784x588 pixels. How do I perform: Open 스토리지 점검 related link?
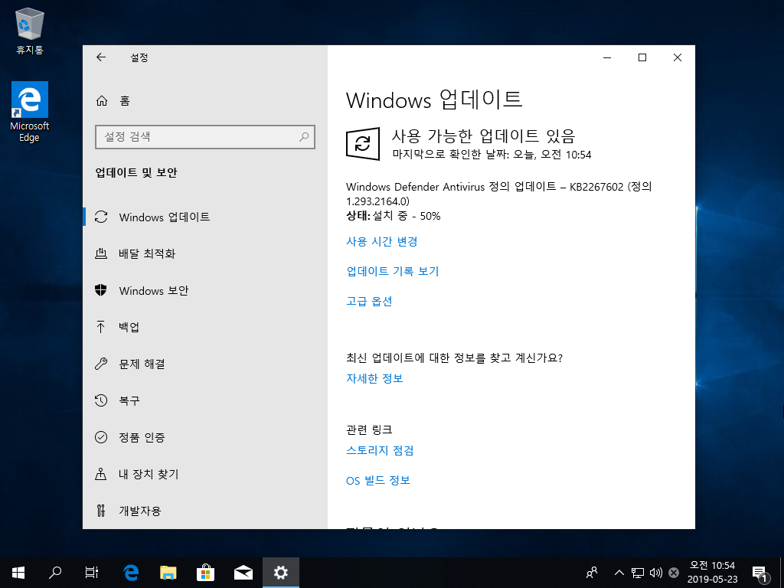click(380, 450)
